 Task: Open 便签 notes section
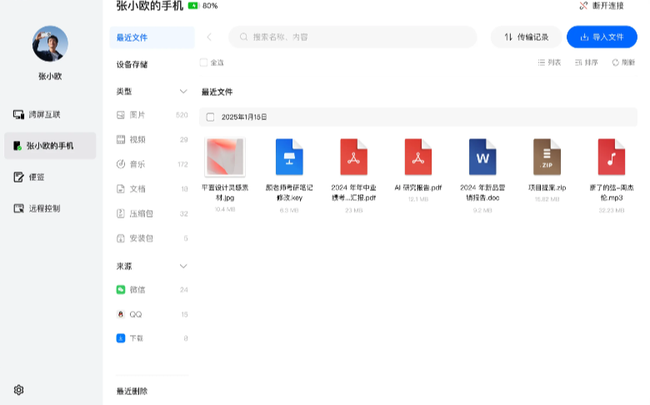29,177
